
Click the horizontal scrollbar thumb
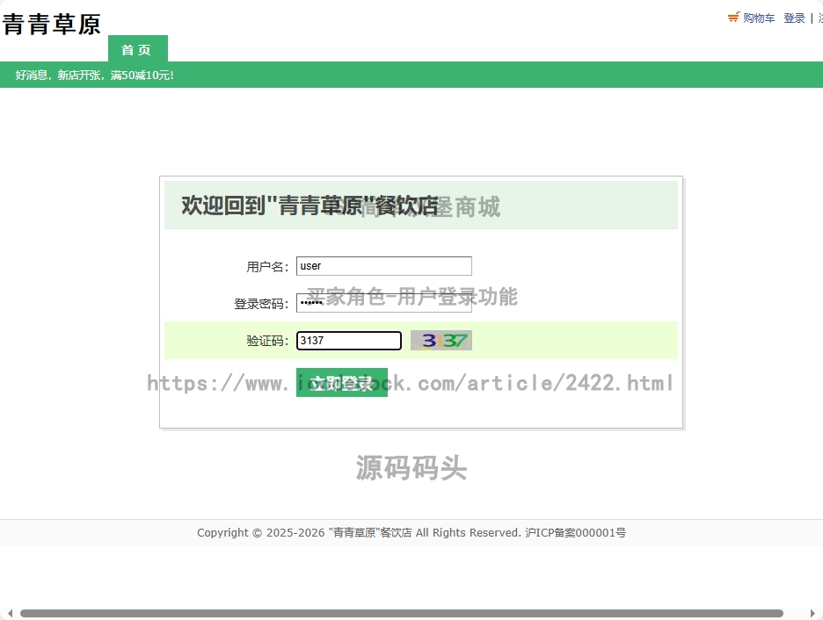[x=402, y=613]
